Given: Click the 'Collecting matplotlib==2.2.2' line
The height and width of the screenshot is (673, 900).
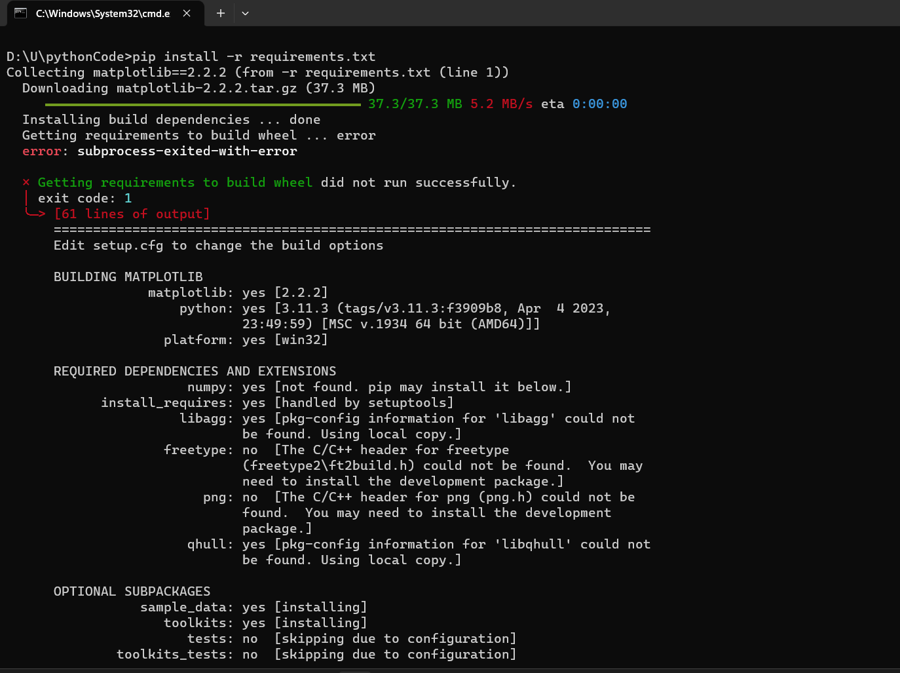Looking at the screenshot, I should (x=257, y=73).
